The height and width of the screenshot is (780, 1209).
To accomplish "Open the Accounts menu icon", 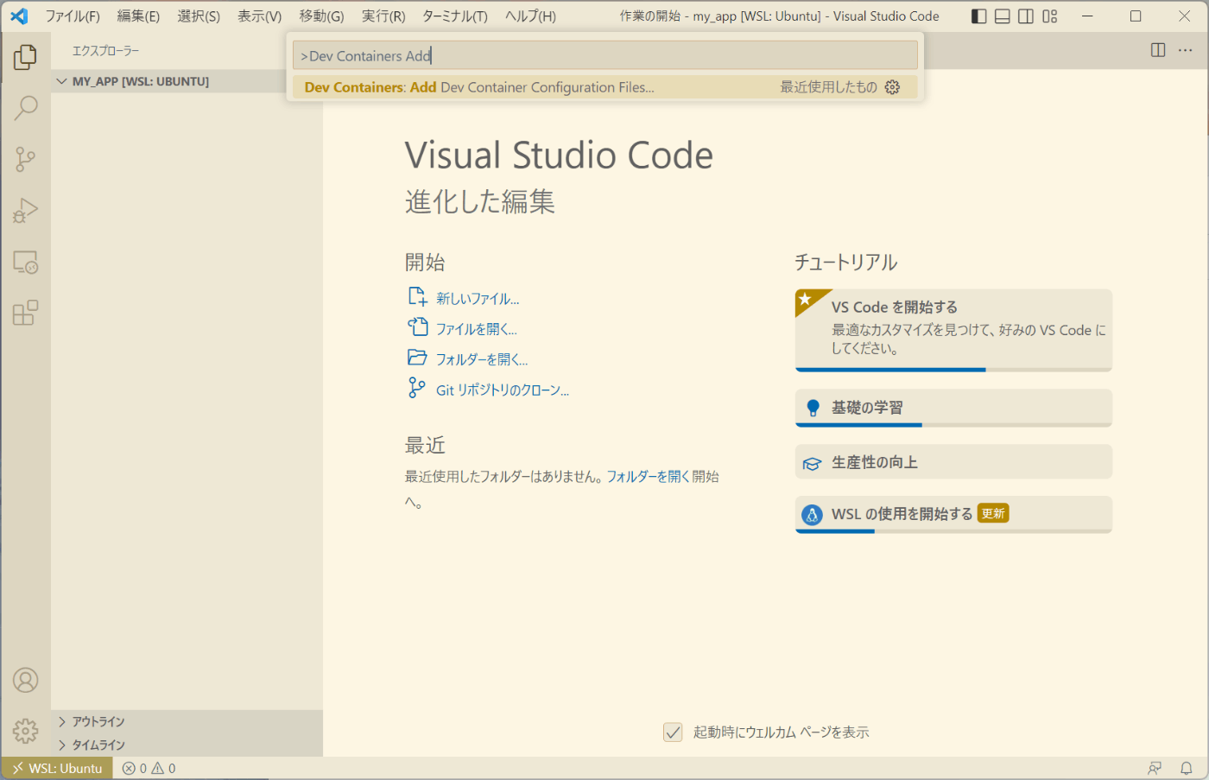I will (25, 680).
